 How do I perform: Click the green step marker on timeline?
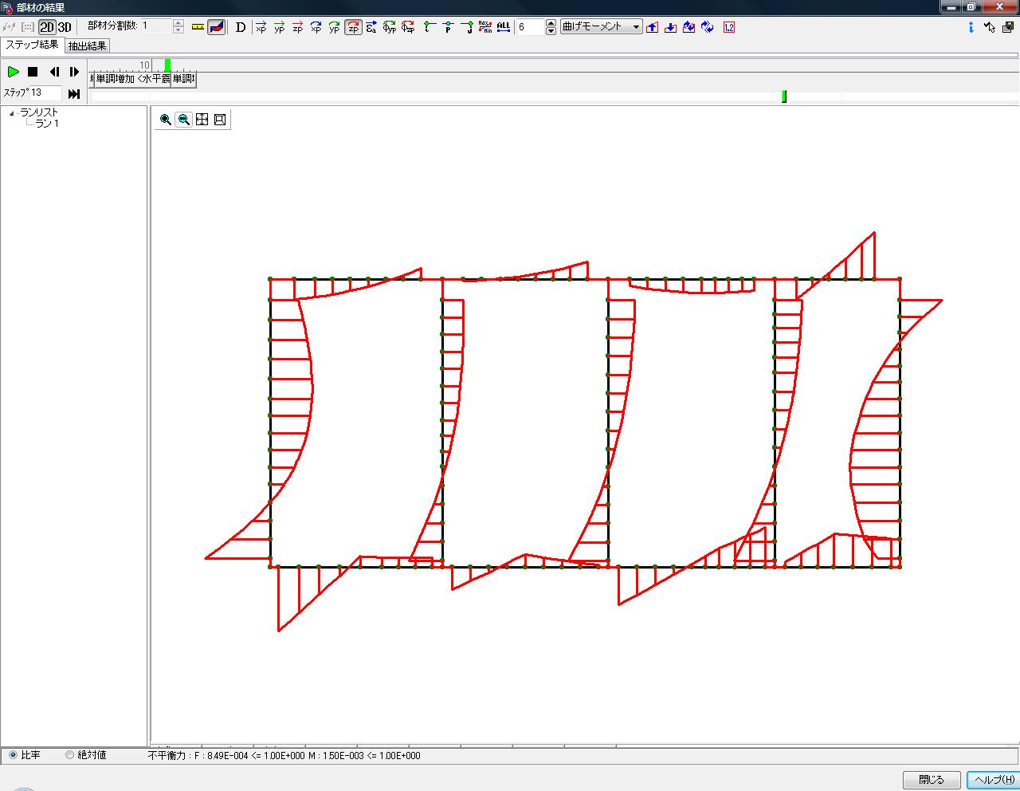point(784,96)
